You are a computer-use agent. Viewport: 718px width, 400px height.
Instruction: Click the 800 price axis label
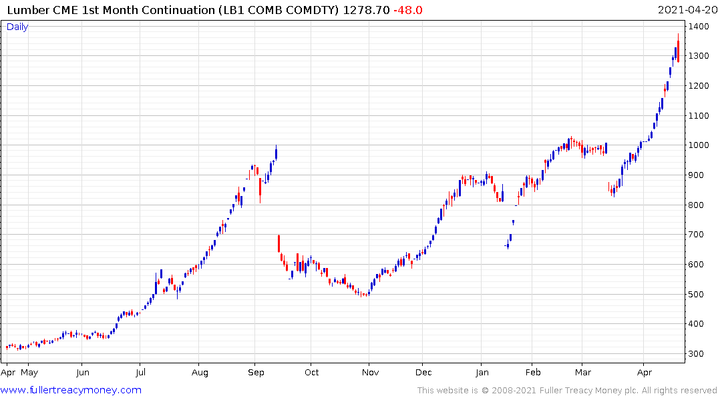tap(696, 205)
